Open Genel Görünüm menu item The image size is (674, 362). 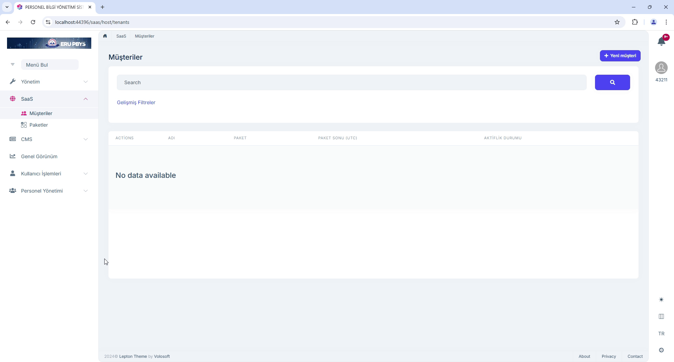click(39, 156)
